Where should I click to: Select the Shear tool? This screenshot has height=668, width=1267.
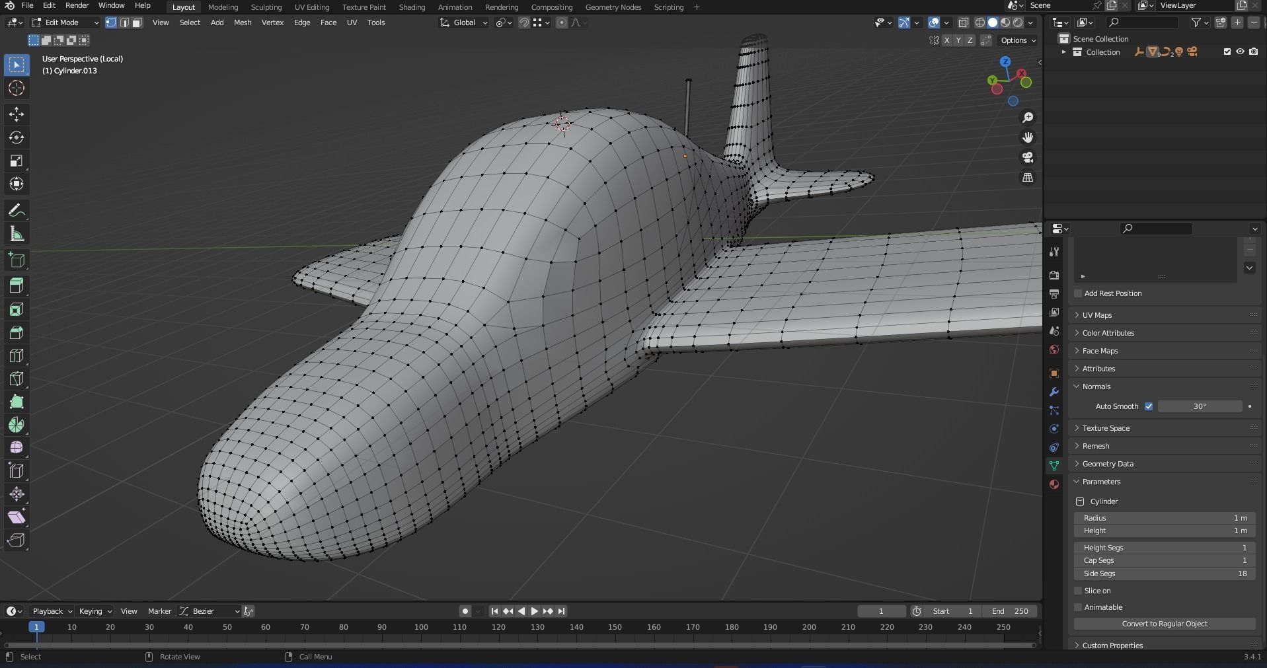click(x=17, y=517)
